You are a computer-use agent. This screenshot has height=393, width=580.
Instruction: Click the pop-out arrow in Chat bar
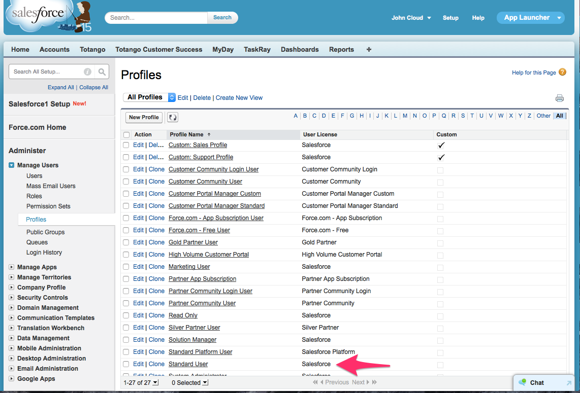pos(569,383)
